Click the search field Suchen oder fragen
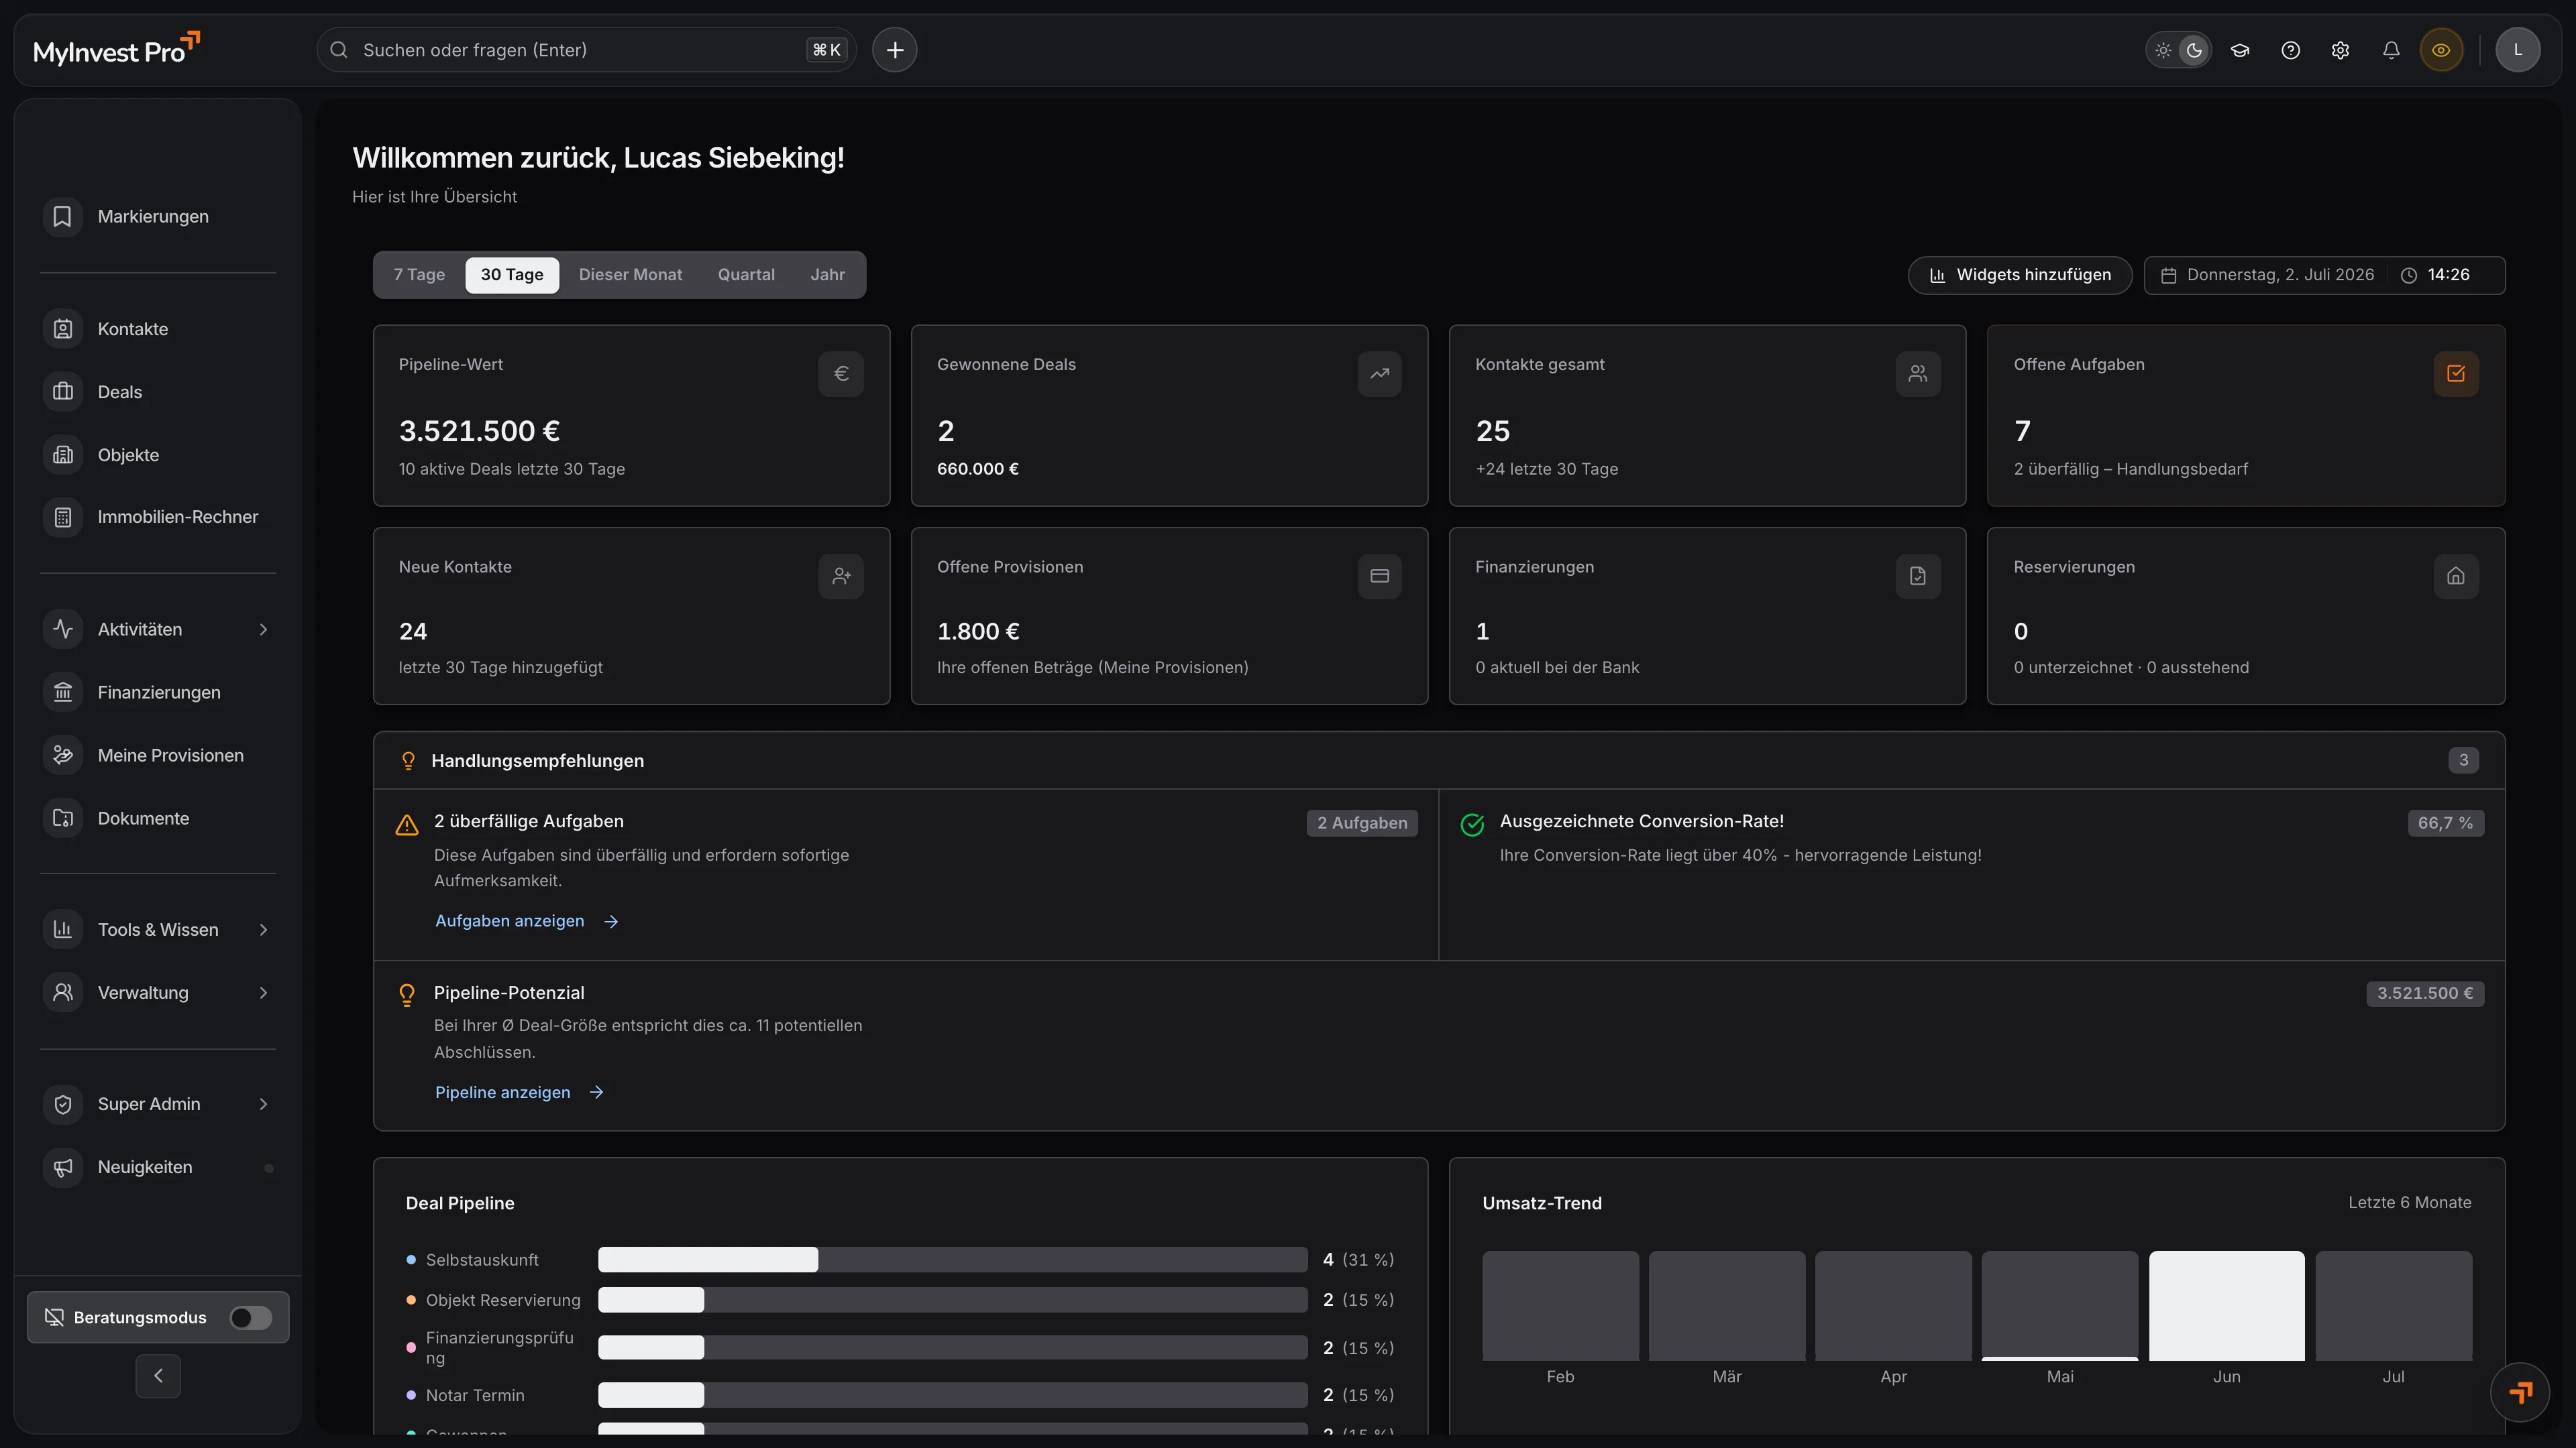This screenshot has width=2576, height=1448. coord(586,50)
